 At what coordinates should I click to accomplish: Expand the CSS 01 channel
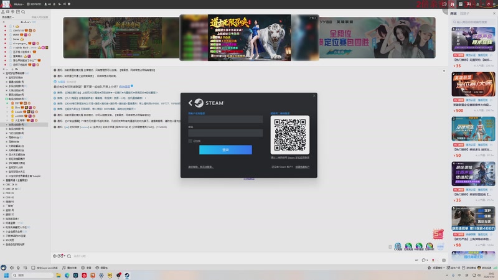pos(4,193)
